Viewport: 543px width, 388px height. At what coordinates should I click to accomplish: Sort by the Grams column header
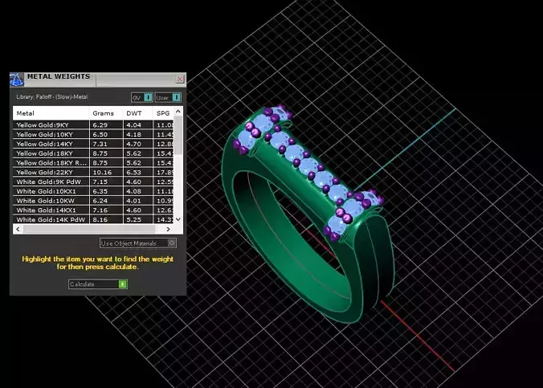pyautogui.click(x=106, y=113)
